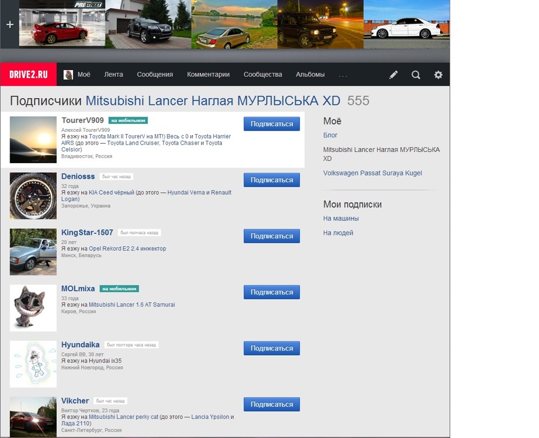This screenshot has width=539, height=438.
Task: Open the white sedan photo
Action: [x=406, y=24]
